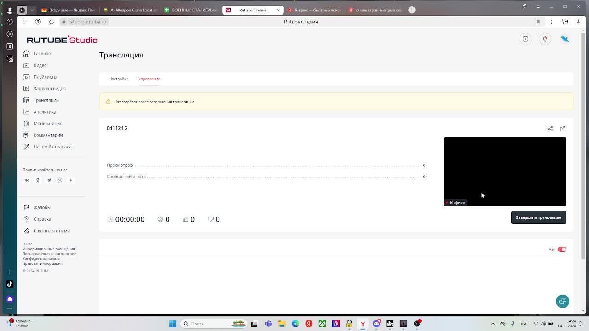Open Конфиденциальность link
The image size is (589, 331).
41,259
